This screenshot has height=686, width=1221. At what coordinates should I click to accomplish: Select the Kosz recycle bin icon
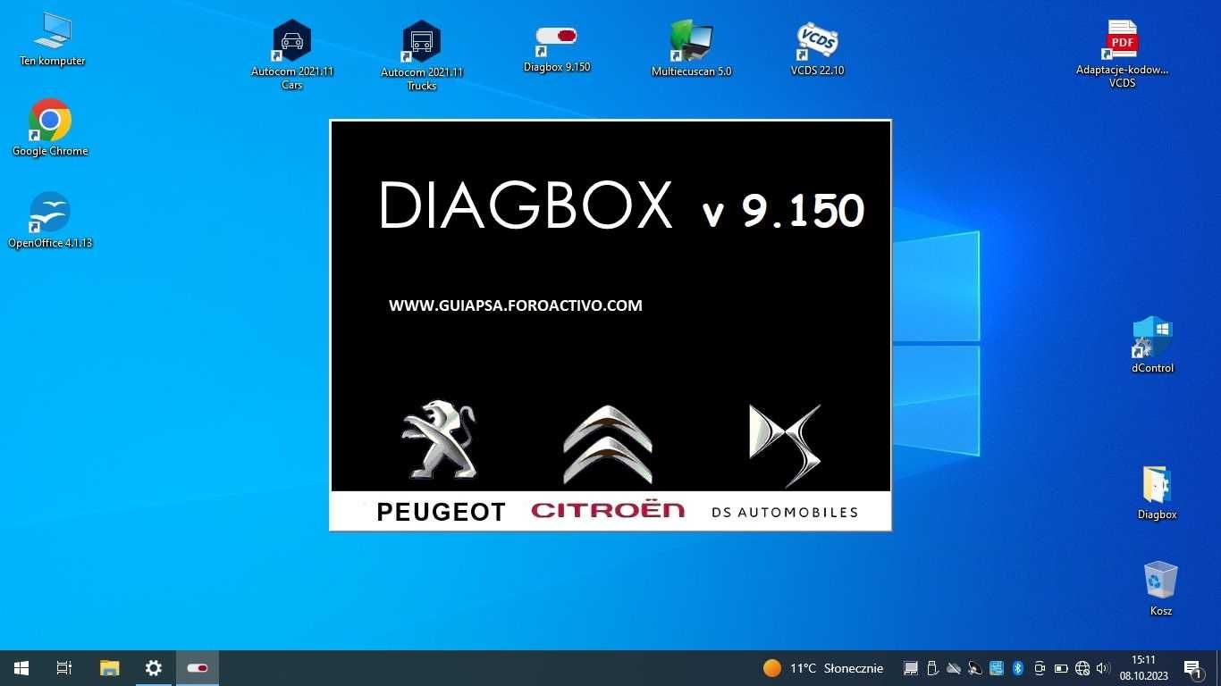[1160, 589]
